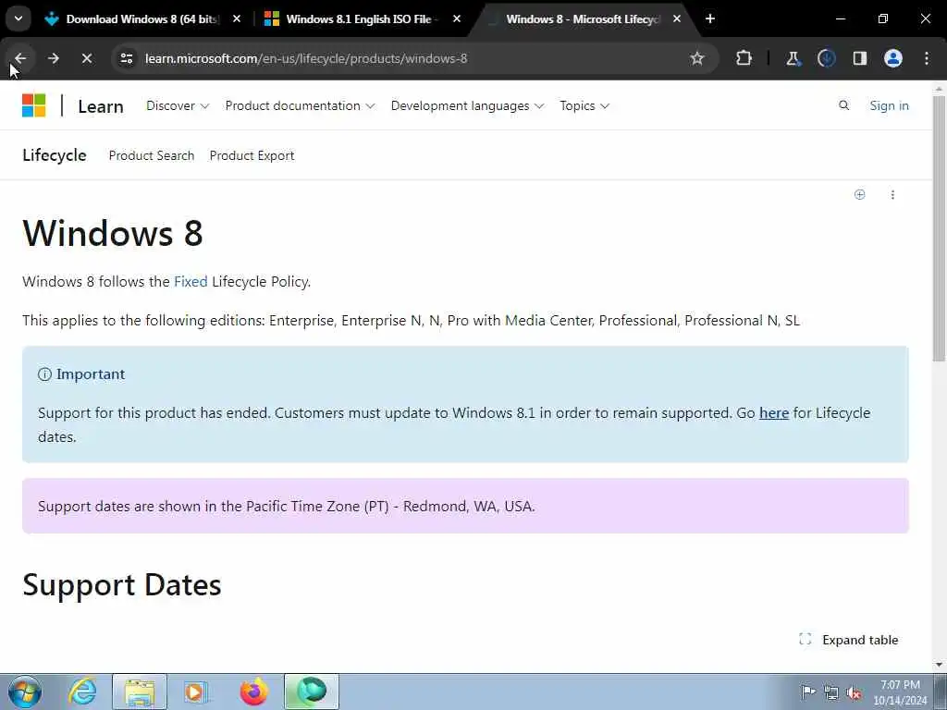Click the Important note title
The height and width of the screenshot is (710, 947).
[x=91, y=374]
